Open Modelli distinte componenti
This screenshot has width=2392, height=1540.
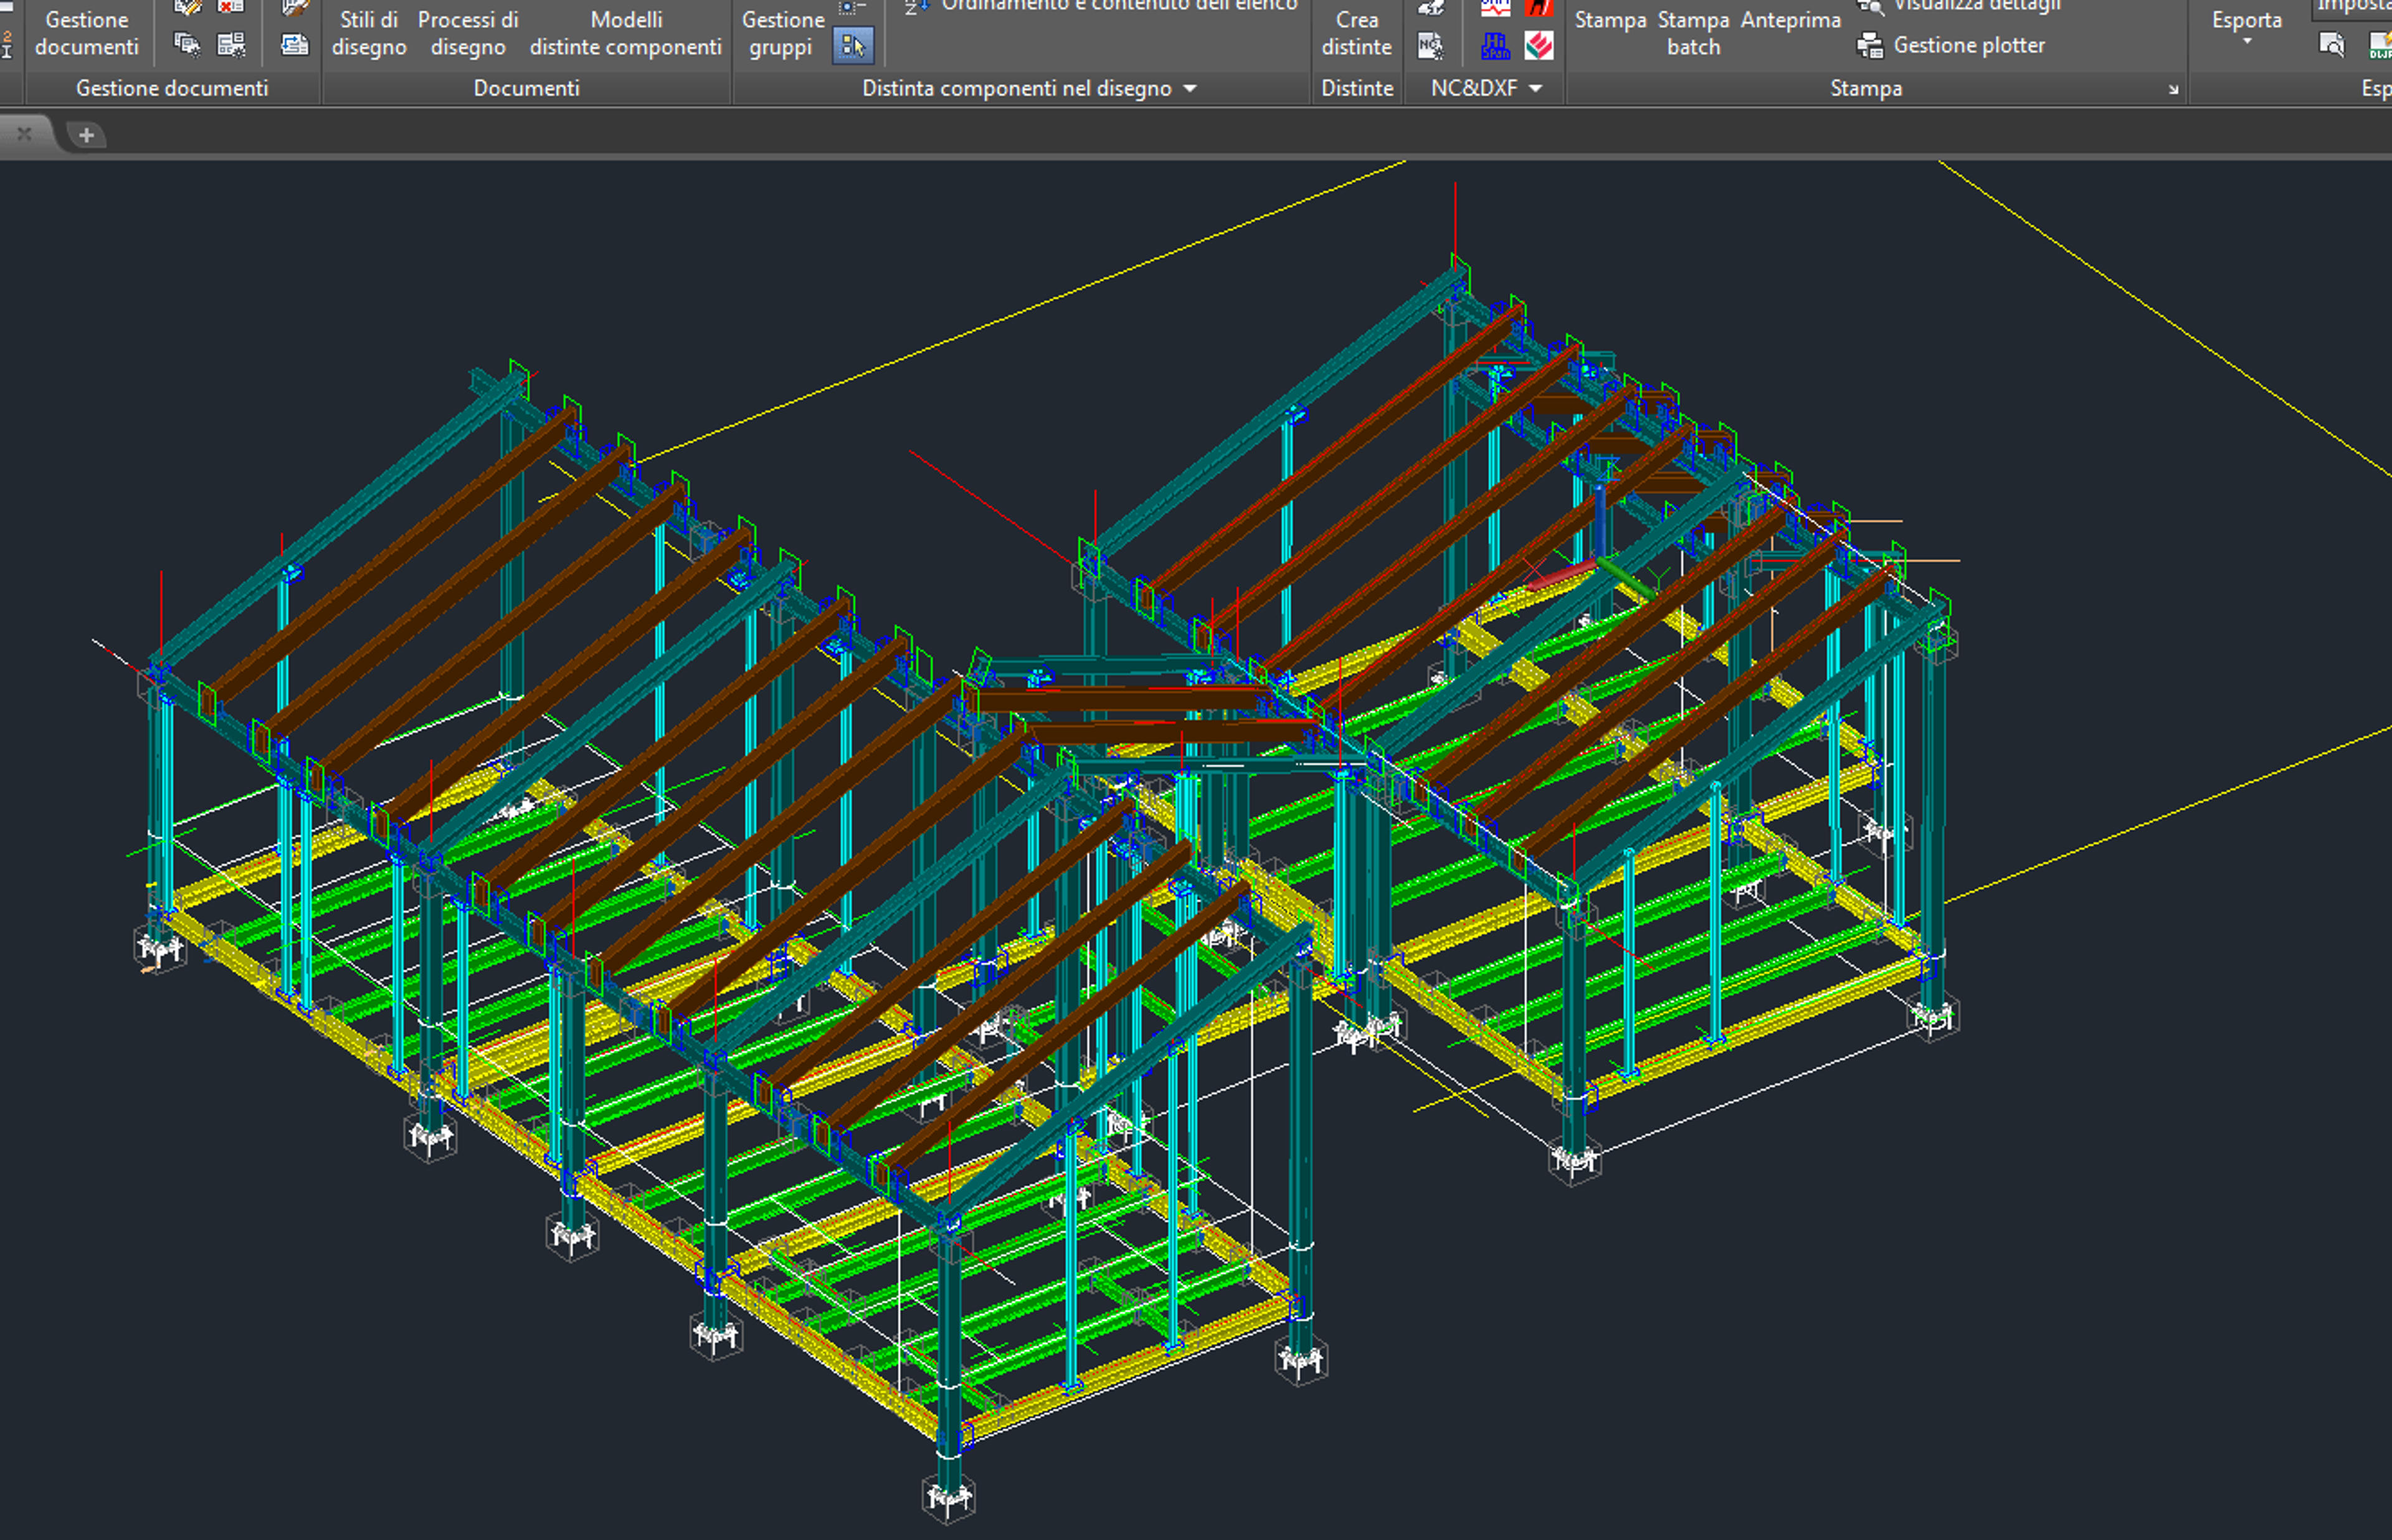pos(626,33)
